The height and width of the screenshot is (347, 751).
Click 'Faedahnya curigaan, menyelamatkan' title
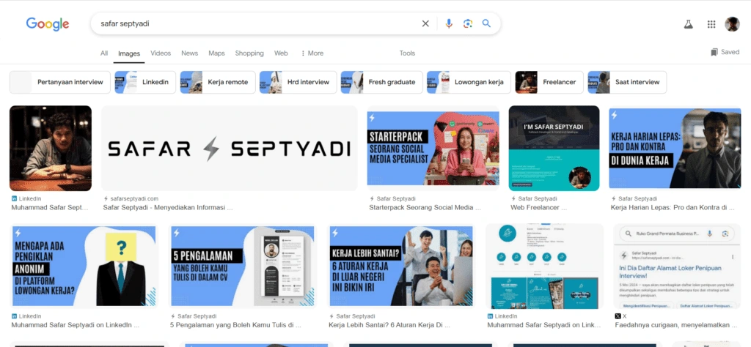click(675, 325)
